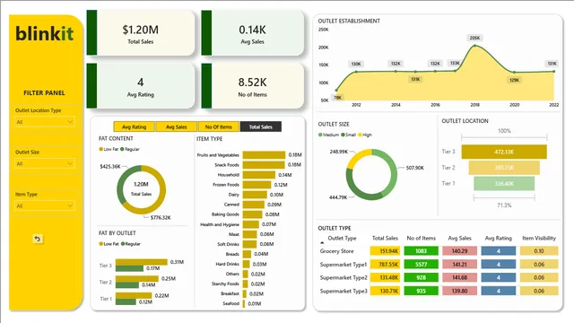Click the 5577 items cell

[x=421, y=265]
